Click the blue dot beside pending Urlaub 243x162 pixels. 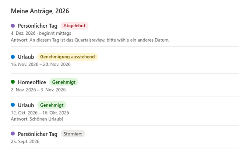pos(13,57)
